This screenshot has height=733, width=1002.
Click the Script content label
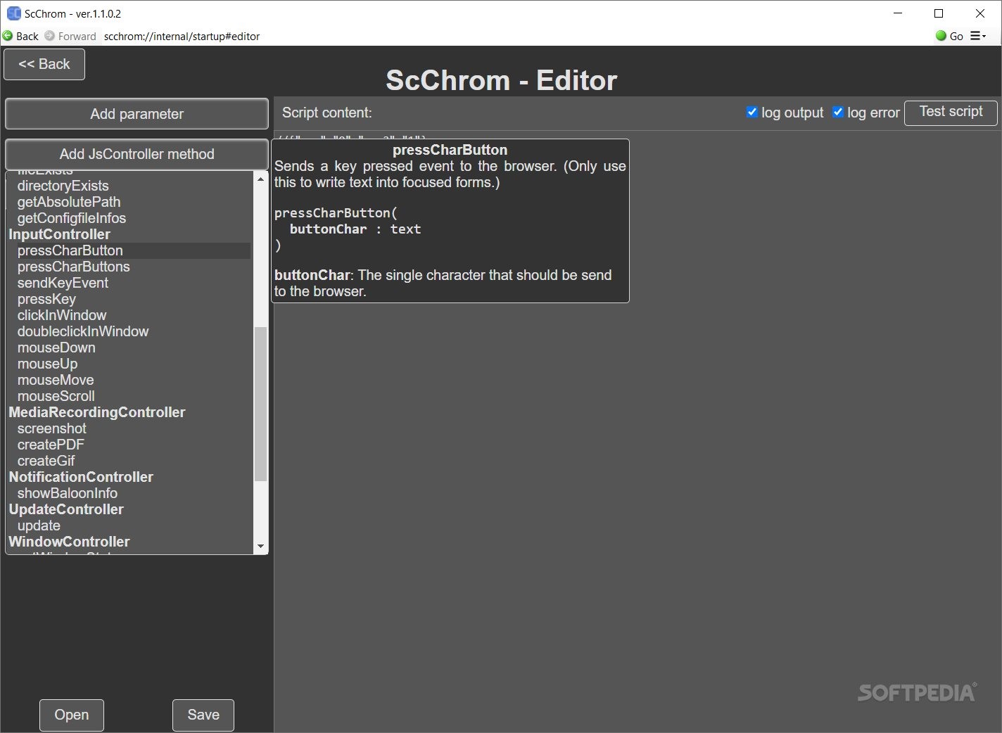326,113
